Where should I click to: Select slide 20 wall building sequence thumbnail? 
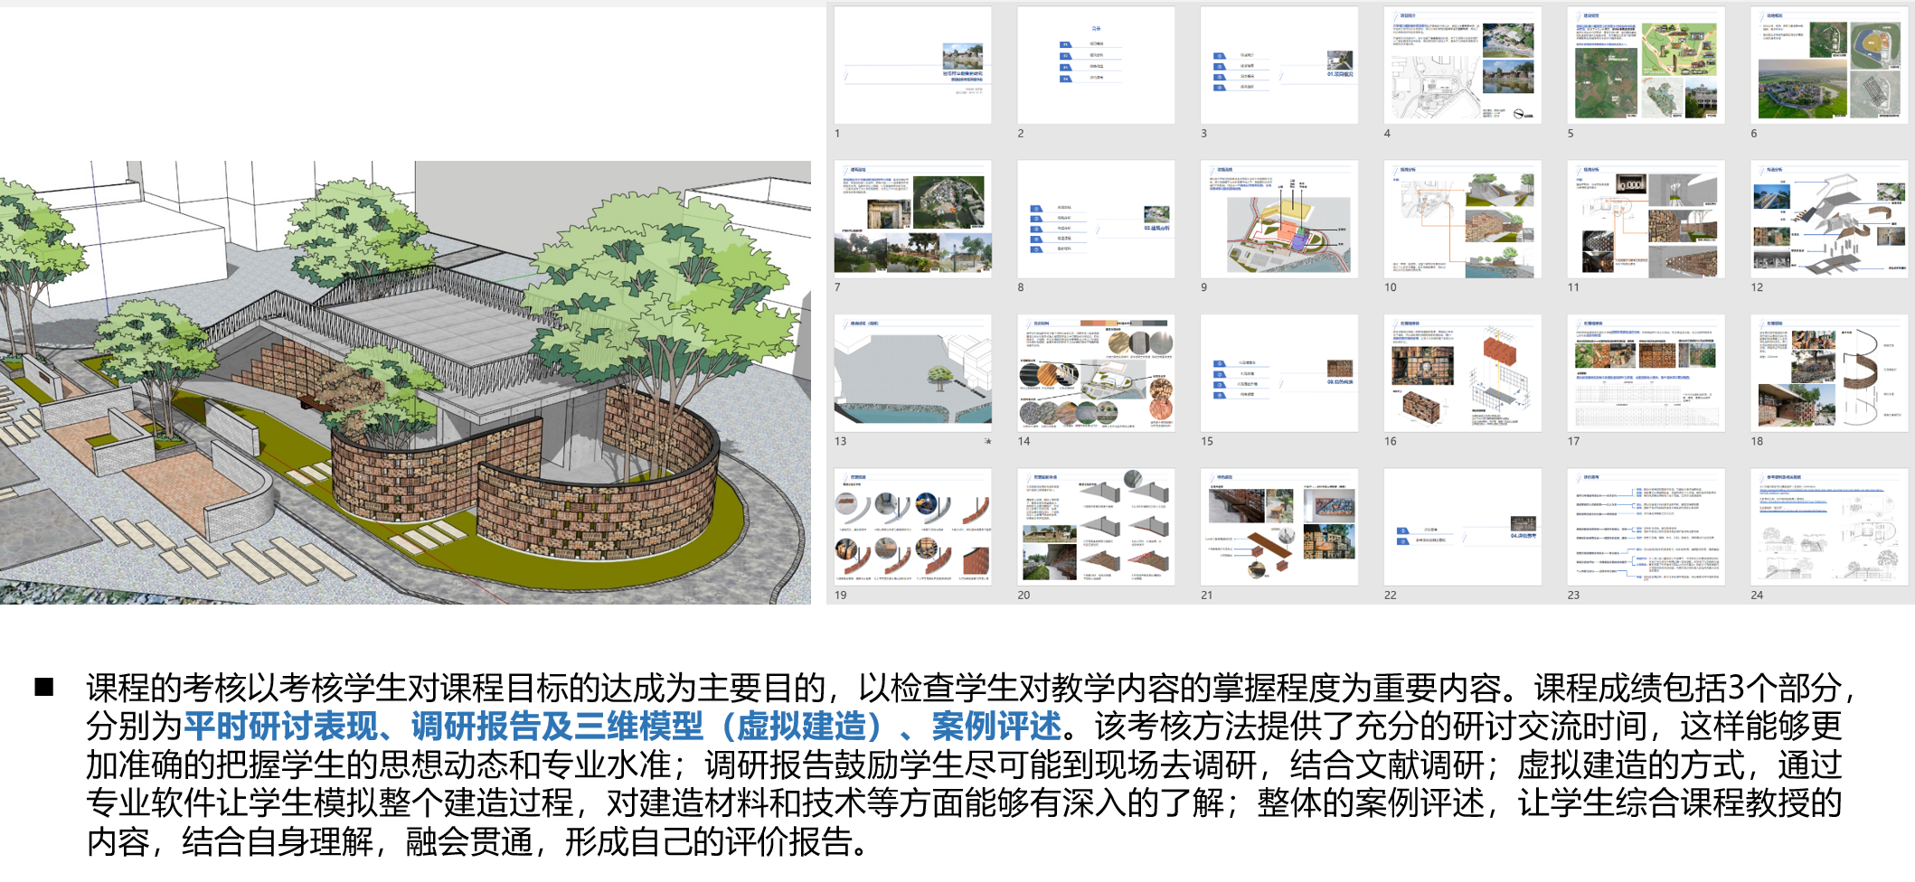1096,527
